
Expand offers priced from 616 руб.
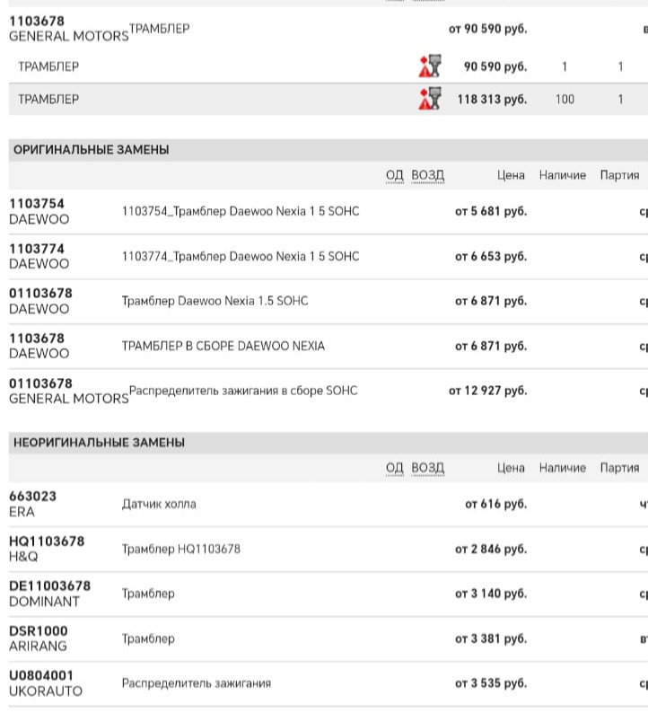pyautogui.click(x=495, y=505)
